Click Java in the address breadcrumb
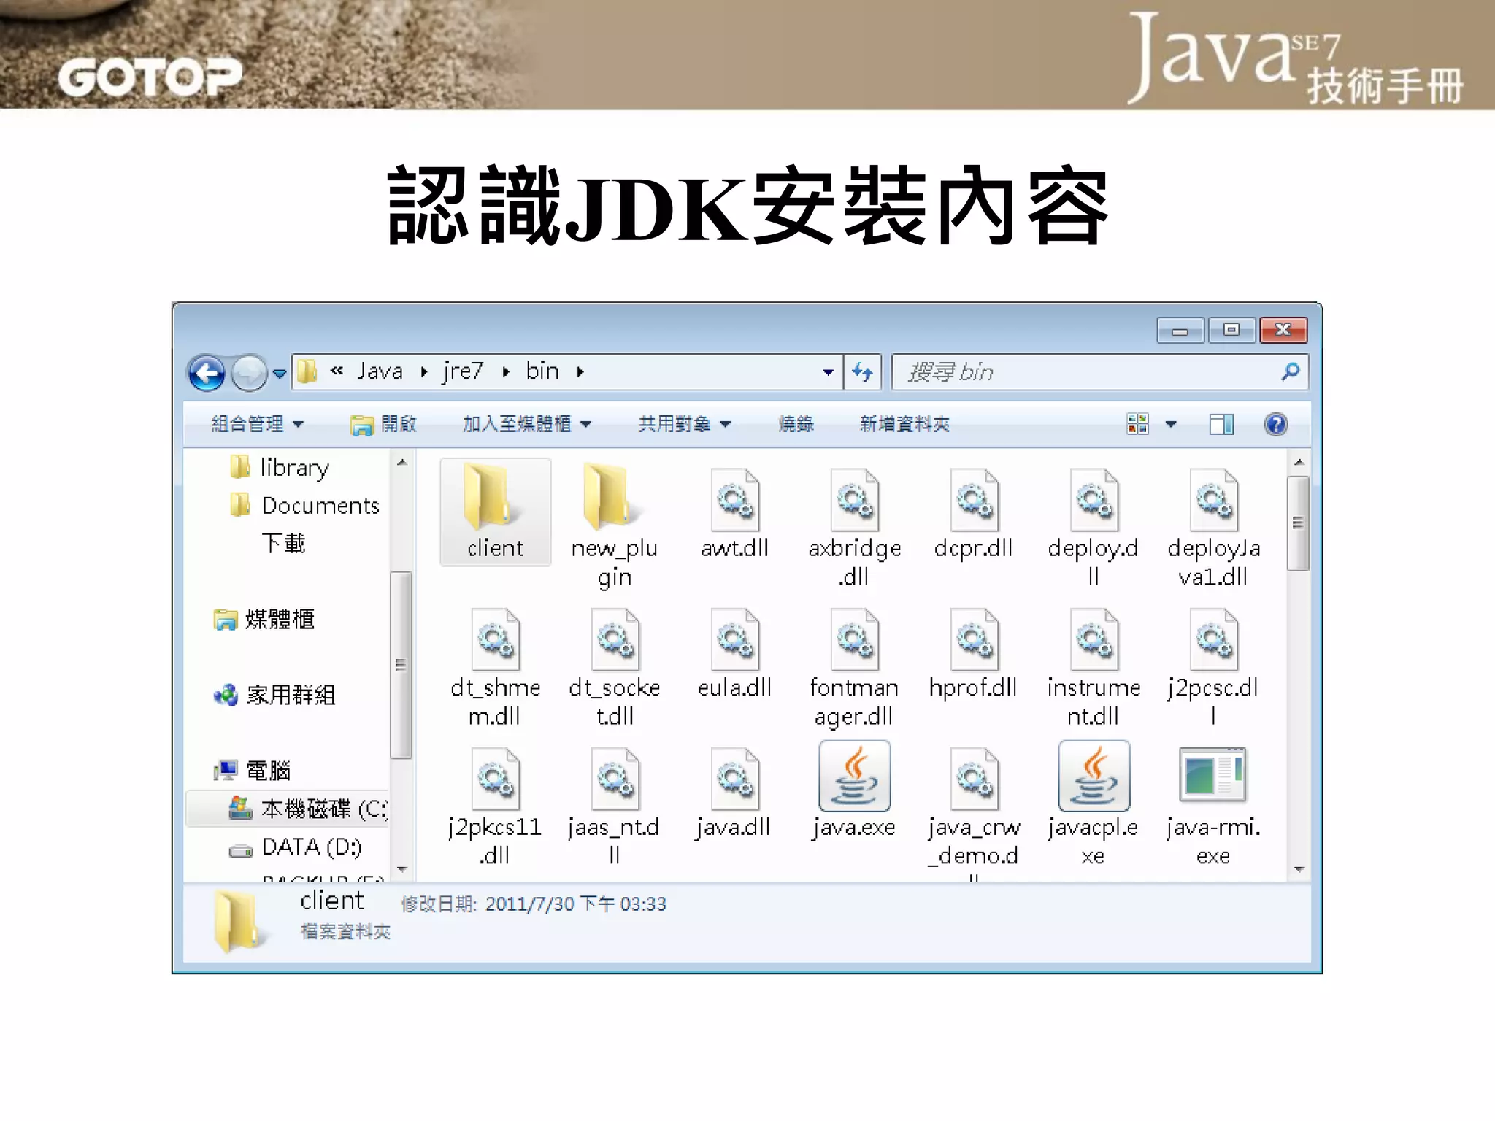 (380, 371)
